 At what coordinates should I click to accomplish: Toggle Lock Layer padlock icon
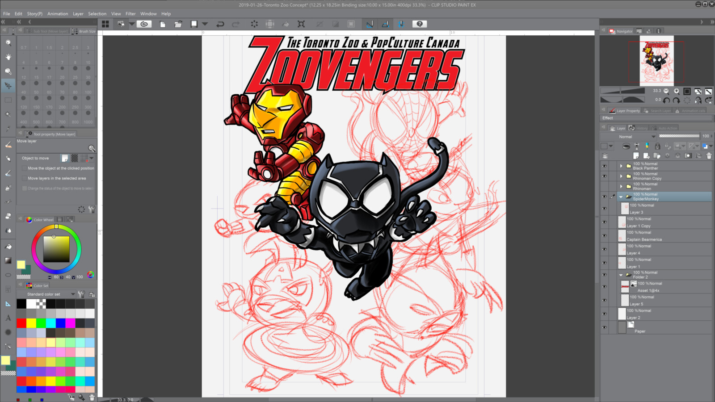click(x=657, y=146)
